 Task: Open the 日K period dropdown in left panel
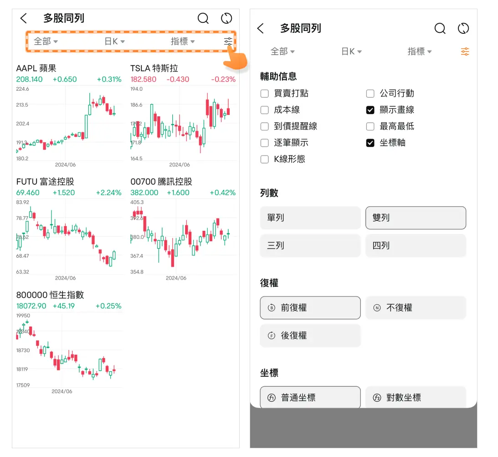tap(114, 42)
